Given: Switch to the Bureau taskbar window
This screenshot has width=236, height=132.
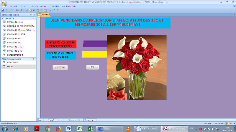Looking at the screenshot, I should pyautogui.click(x=109, y=129).
